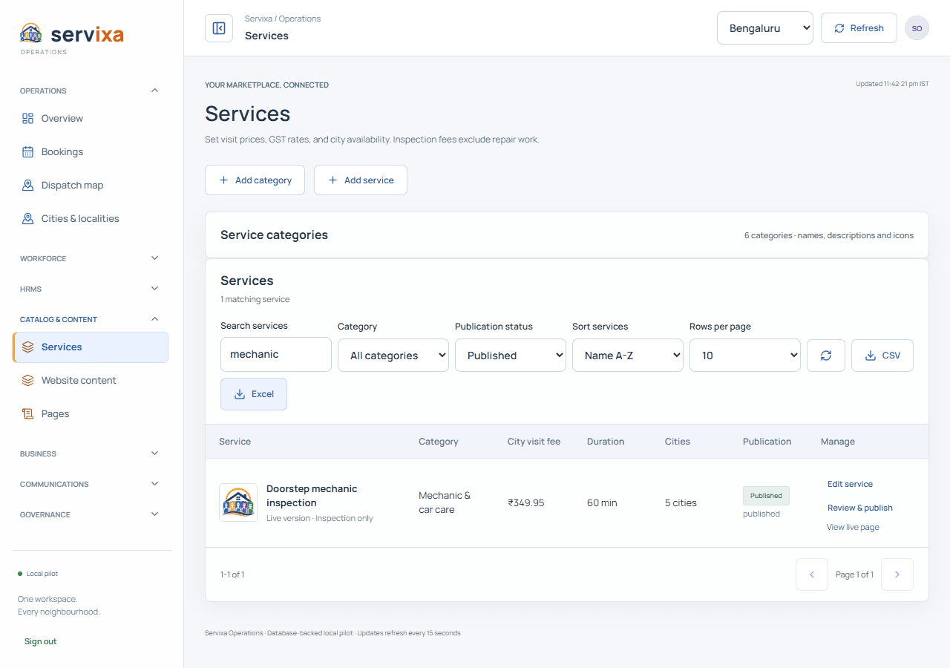Viewport: 950px width, 668px height.
Task: Open the Rows per page dropdown
Action: (x=745, y=356)
